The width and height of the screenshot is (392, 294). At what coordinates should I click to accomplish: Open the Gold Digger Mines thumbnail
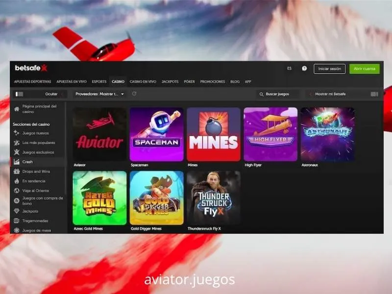coord(156,198)
